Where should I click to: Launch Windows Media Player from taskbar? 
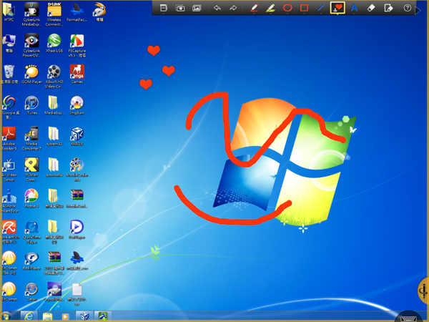pyautogui.click(x=65, y=317)
